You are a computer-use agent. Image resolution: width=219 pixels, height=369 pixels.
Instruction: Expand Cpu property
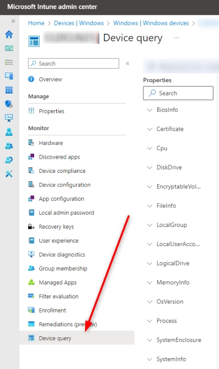click(149, 148)
